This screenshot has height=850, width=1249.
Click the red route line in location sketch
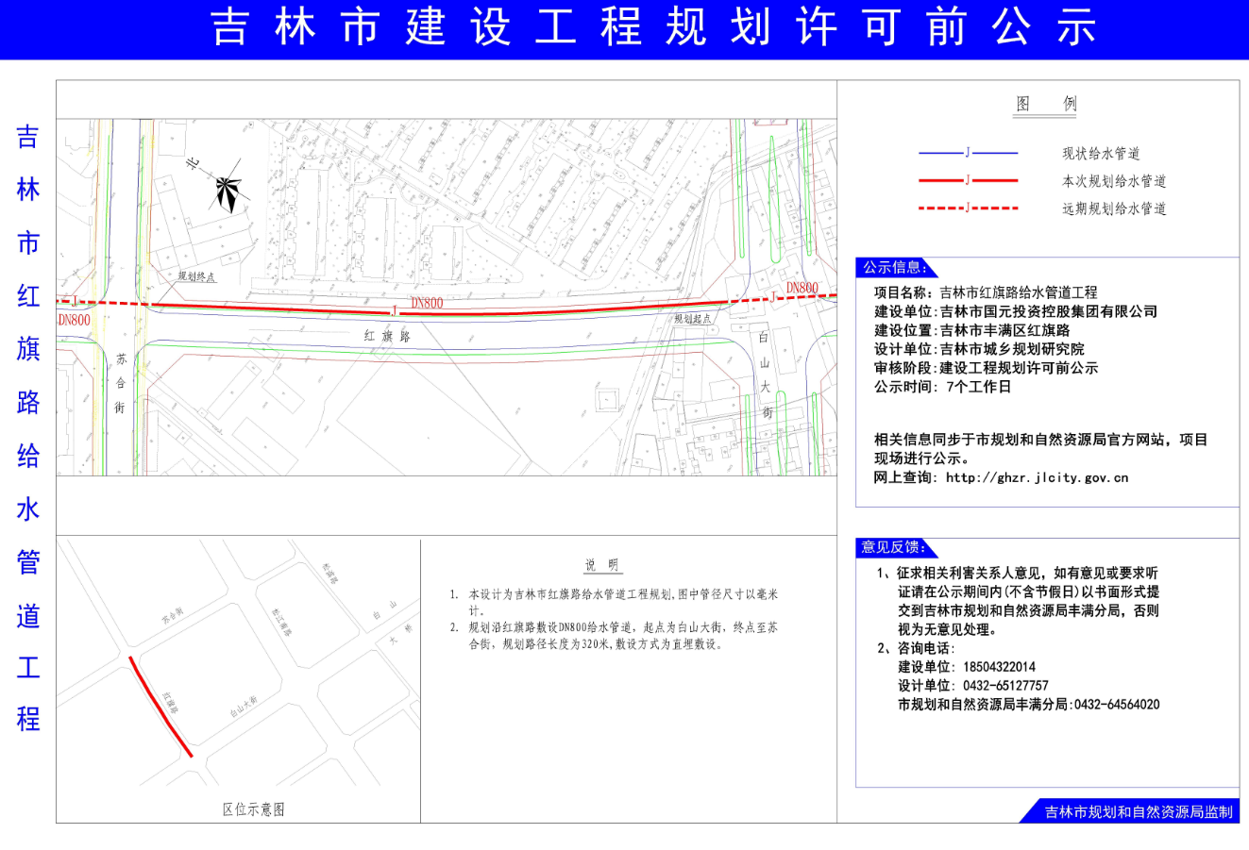pyautogui.click(x=160, y=706)
